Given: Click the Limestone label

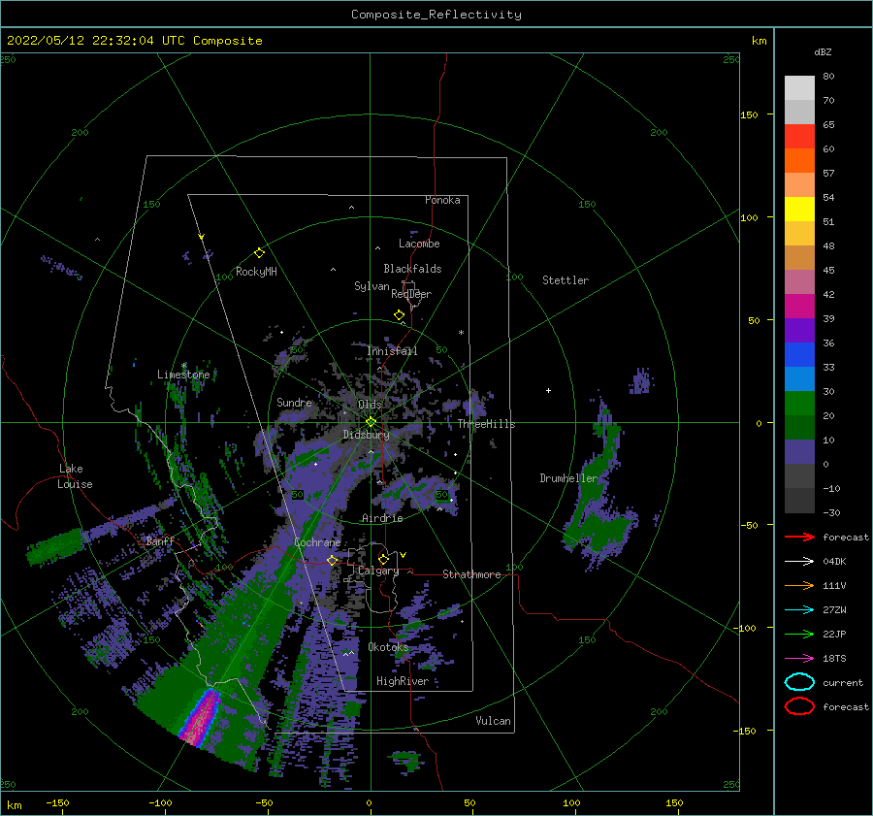Looking at the screenshot, I should point(183,375).
